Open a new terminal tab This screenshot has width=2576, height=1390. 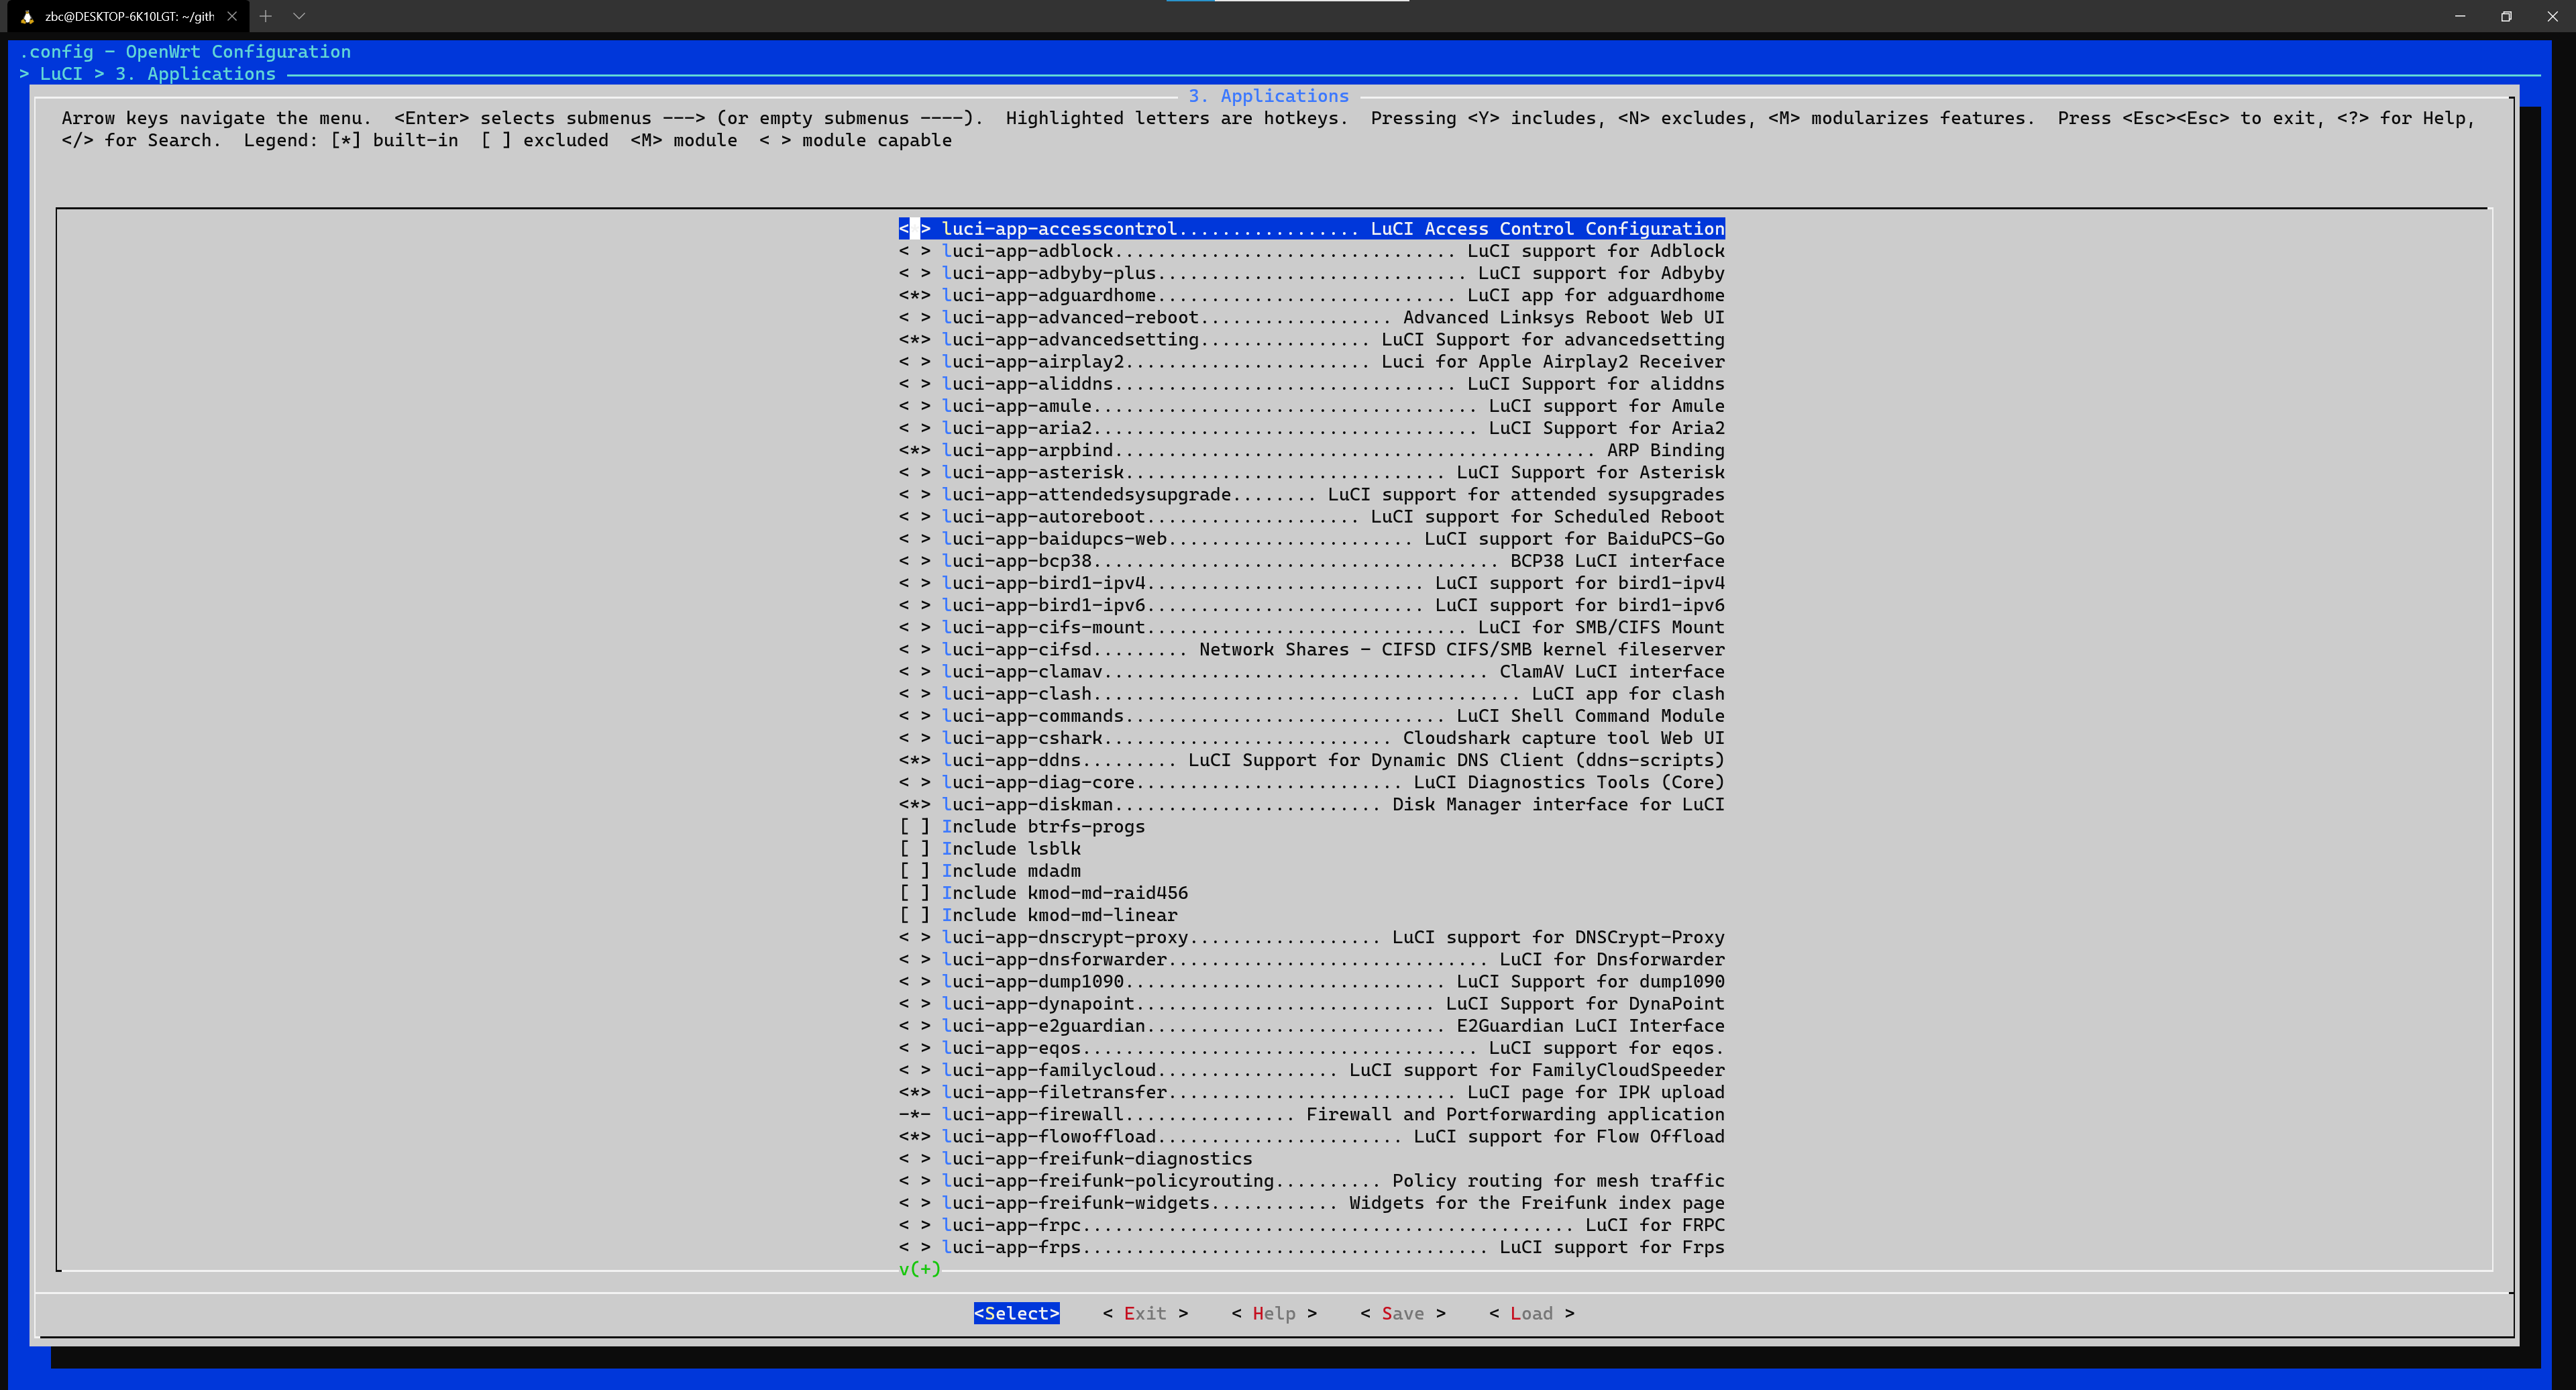266,16
